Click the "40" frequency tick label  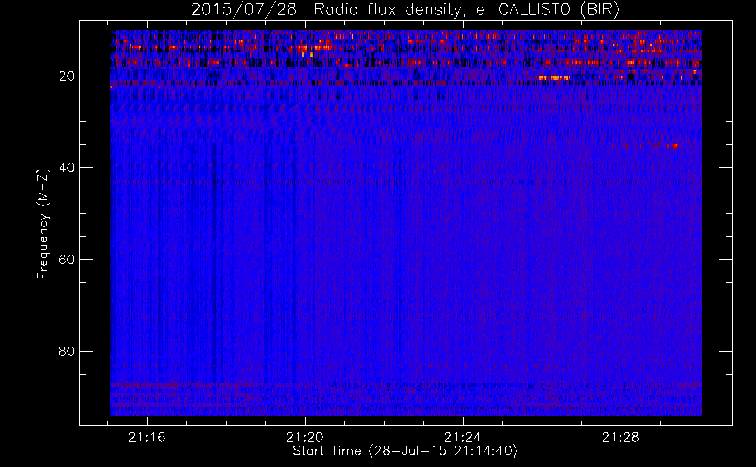tap(67, 168)
